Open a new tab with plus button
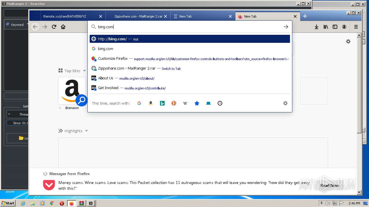This screenshot has width=369, height=207. (305, 16)
